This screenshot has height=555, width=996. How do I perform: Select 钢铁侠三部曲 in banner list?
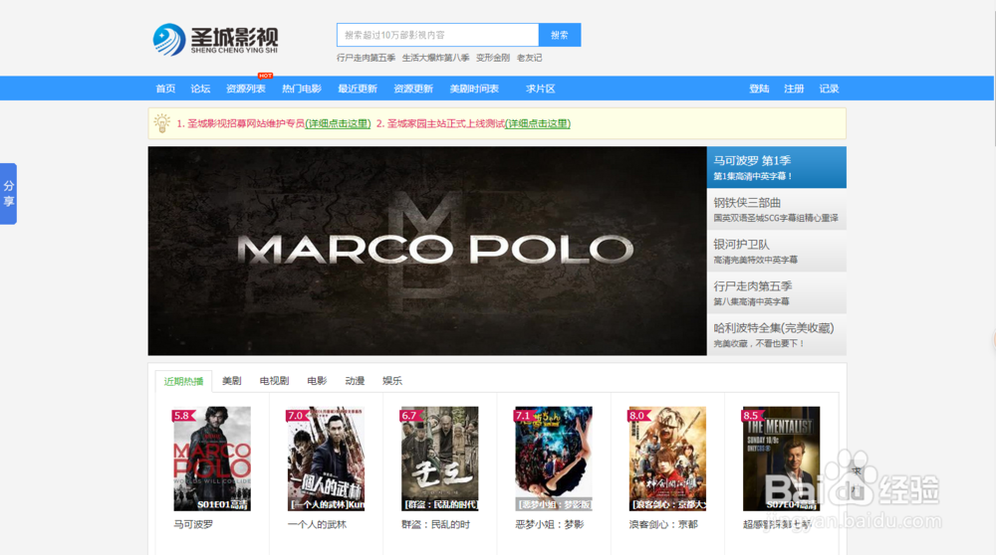(x=777, y=209)
